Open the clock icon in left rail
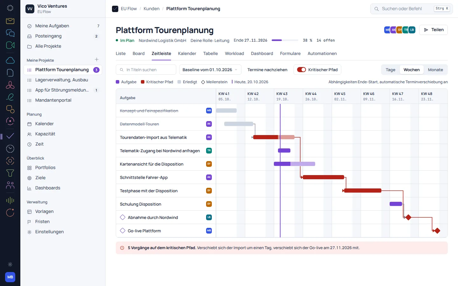The height and width of the screenshot is (286, 458). 10,148
